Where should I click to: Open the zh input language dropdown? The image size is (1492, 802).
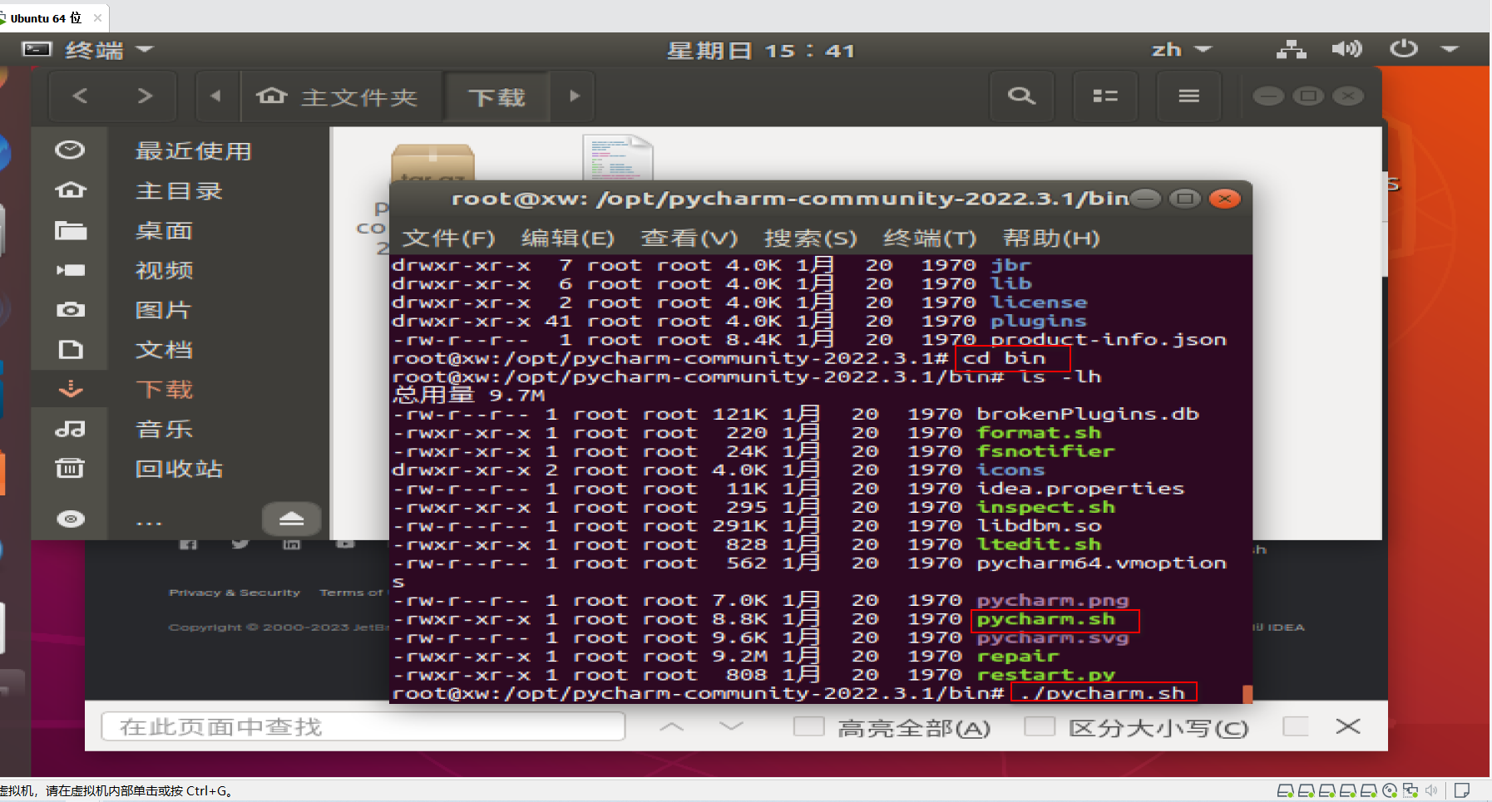pos(1182,50)
